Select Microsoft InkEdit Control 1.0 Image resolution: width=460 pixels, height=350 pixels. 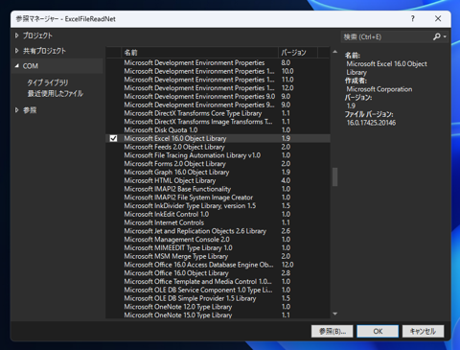tap(218, 214)
